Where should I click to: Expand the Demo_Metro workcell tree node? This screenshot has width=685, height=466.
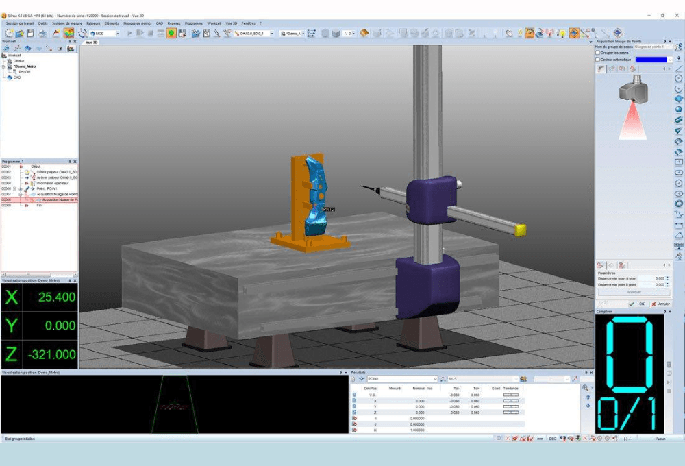(x=4, y=66)
